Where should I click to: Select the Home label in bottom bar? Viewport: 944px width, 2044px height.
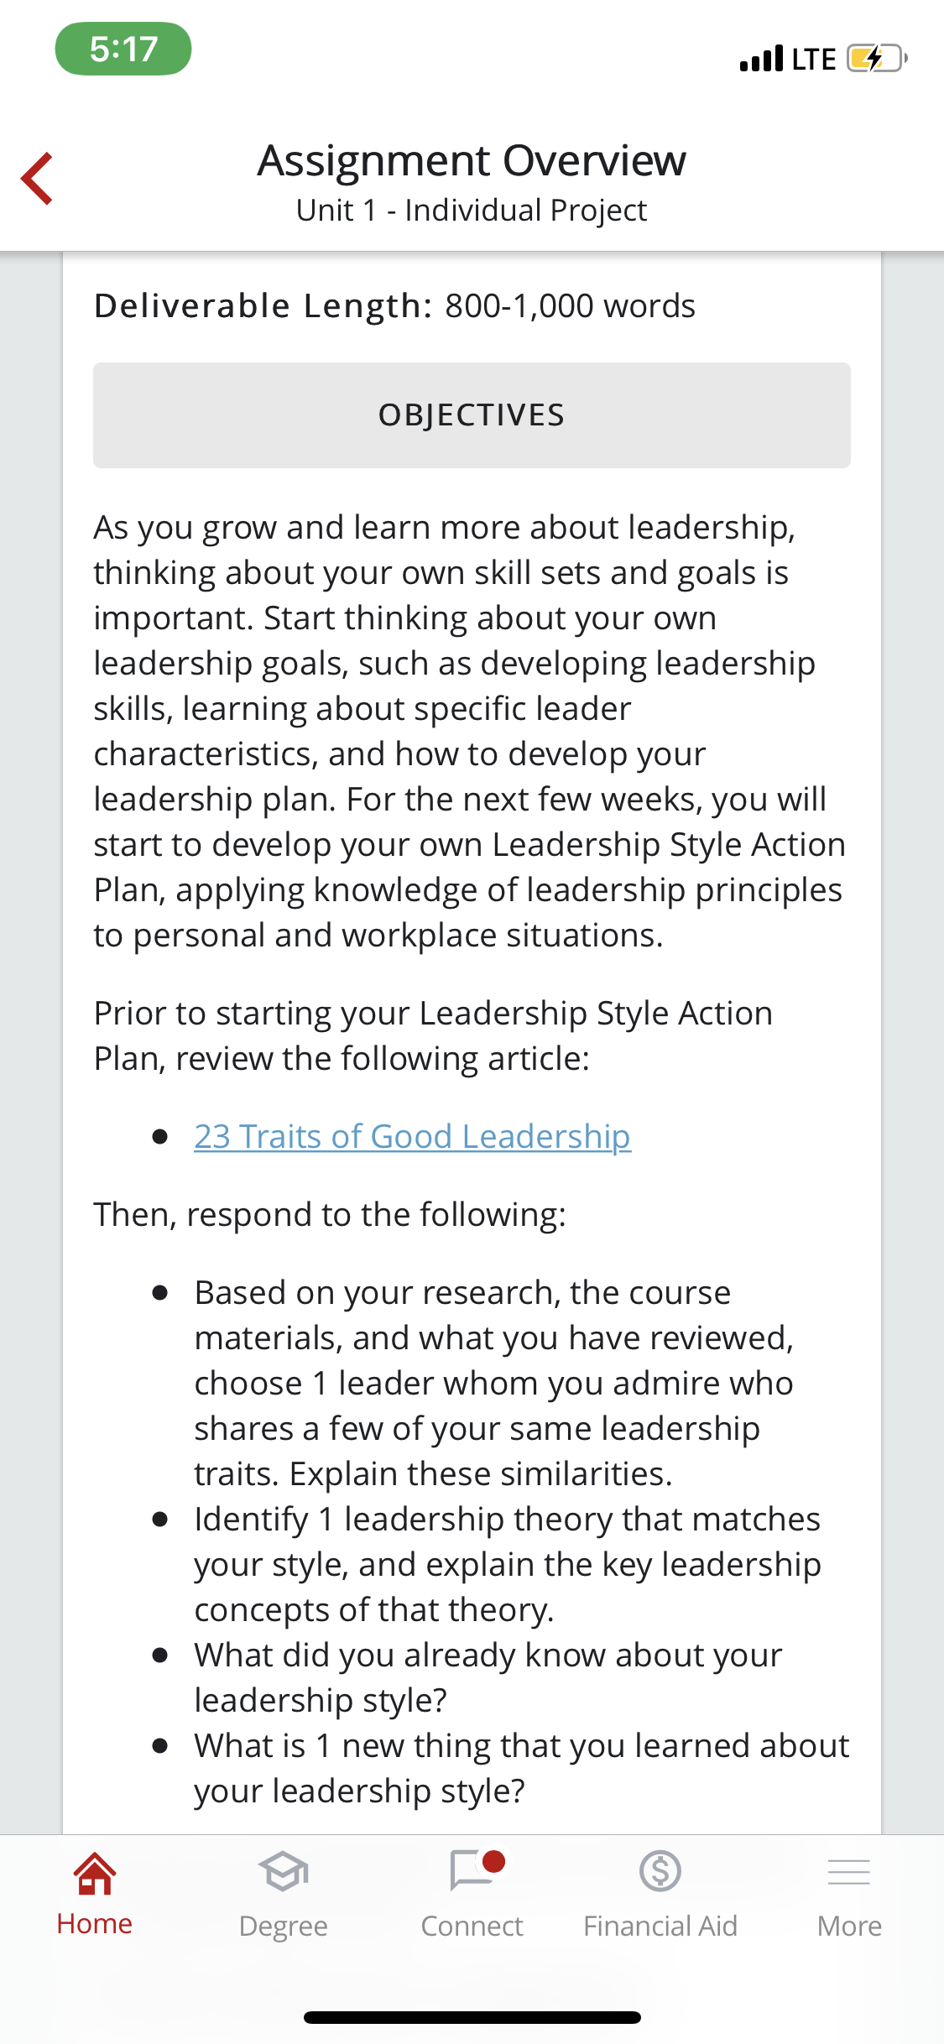(95, 1923)
